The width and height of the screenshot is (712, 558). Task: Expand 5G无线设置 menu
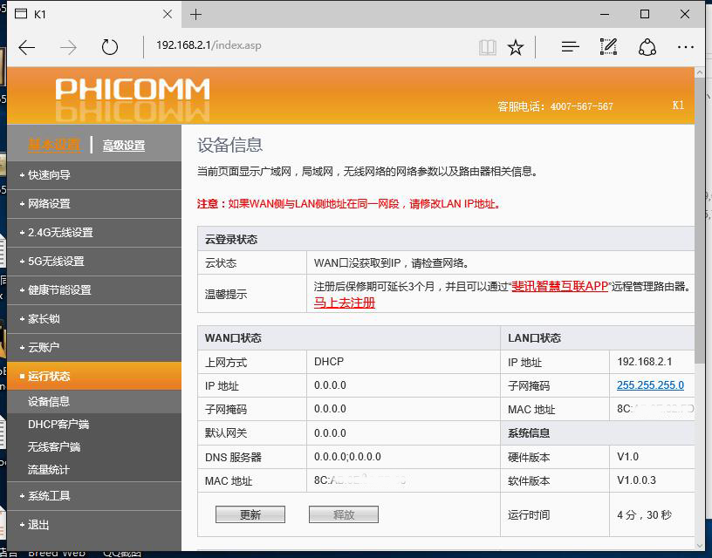[94, 262]
